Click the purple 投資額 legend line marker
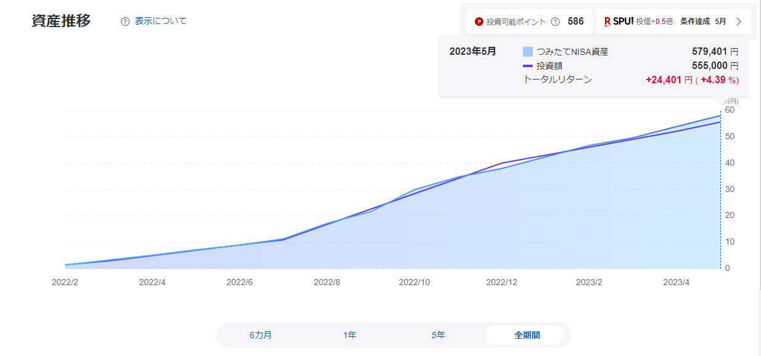Image resolution: width=761 pixels, height=356 pixels. click(x=527, y=66)
